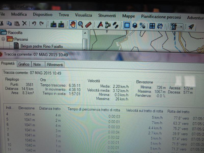Switch to the Grafico tab
204x153 pixels.
pos(24,64)
